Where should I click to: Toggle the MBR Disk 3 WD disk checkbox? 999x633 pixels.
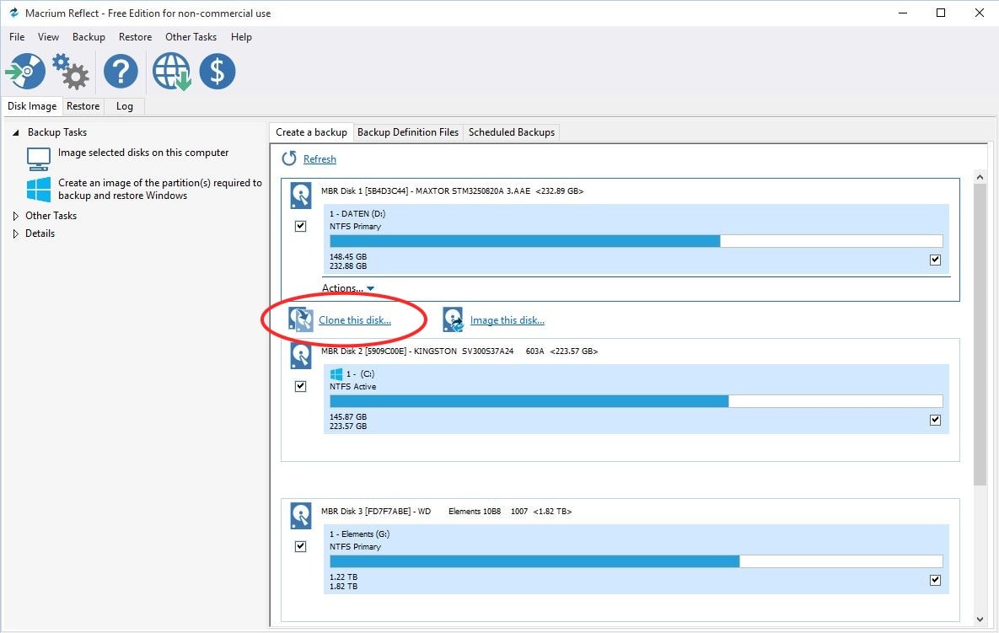pyautogui.click(x=301, y=546)
